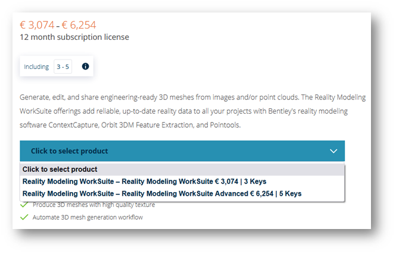Click the 'Automate 3D mesh generation workflow' text
This screenshot has height=254, width=396.
pos(88,217)
